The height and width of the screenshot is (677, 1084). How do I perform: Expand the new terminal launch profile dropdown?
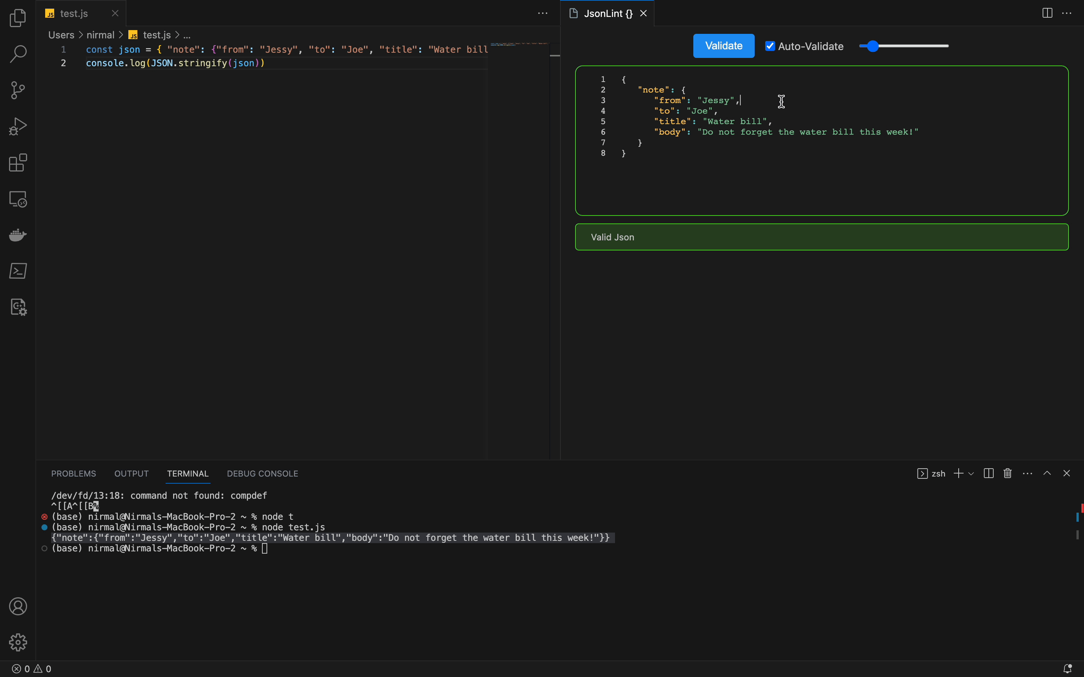click(971, 474)
